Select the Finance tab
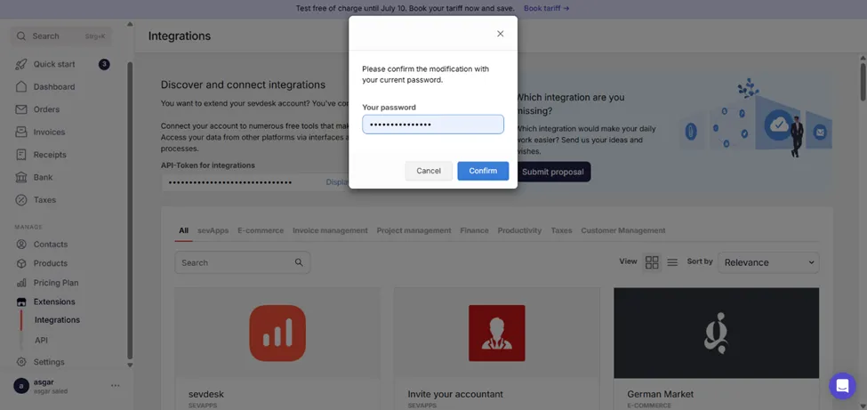Image resolution: width=867 pixels, height=410 pixels. click(x=475, y=230)
